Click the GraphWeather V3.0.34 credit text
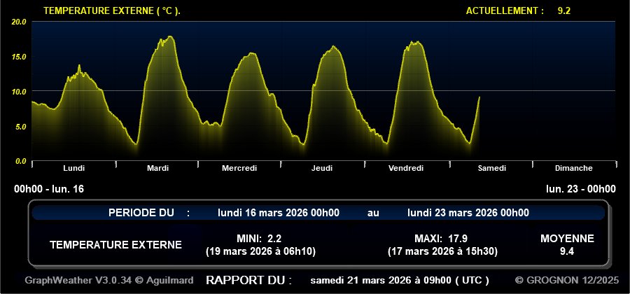Screen dimensions: 630x294 (x=109, y=280)
